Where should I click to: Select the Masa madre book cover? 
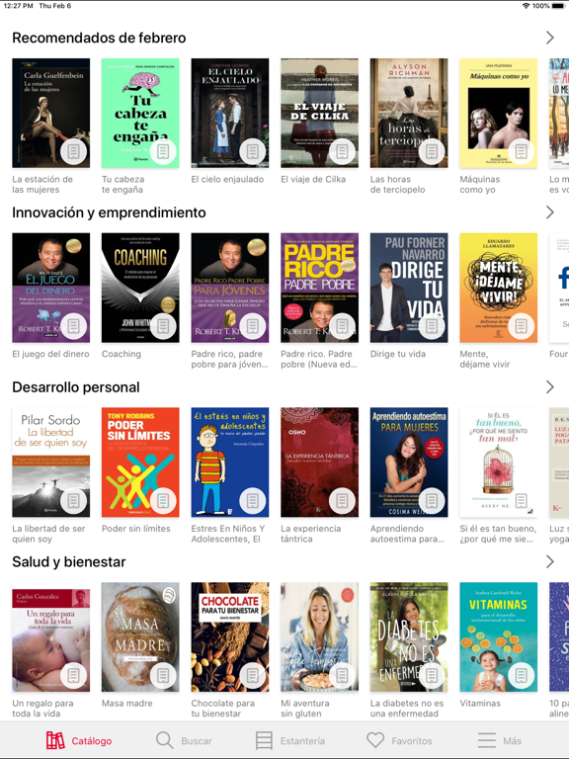[x=140, y=637]
